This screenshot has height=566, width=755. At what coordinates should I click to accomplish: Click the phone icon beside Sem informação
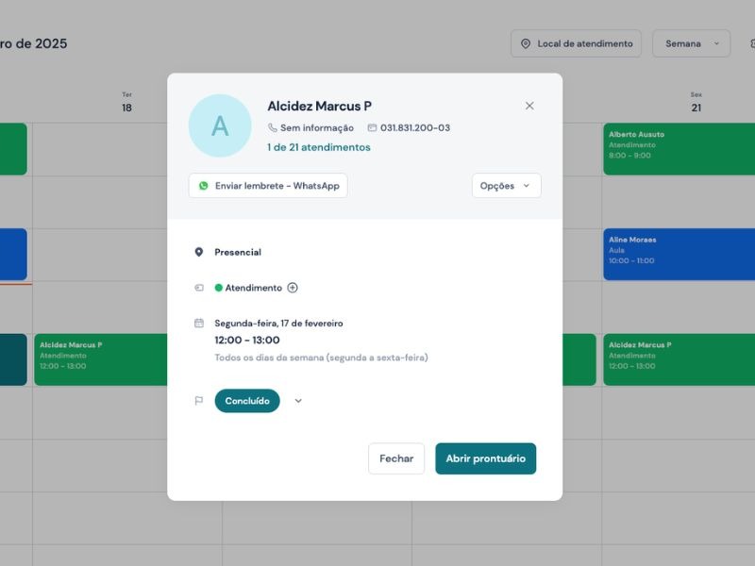click(272, 127)
